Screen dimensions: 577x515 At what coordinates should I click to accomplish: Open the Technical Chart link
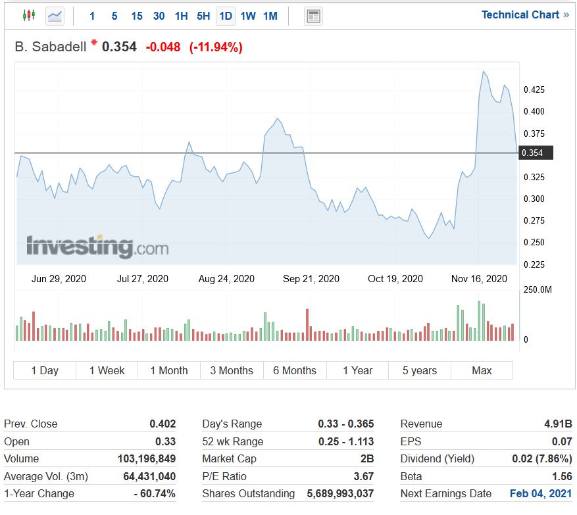point(526,14)
